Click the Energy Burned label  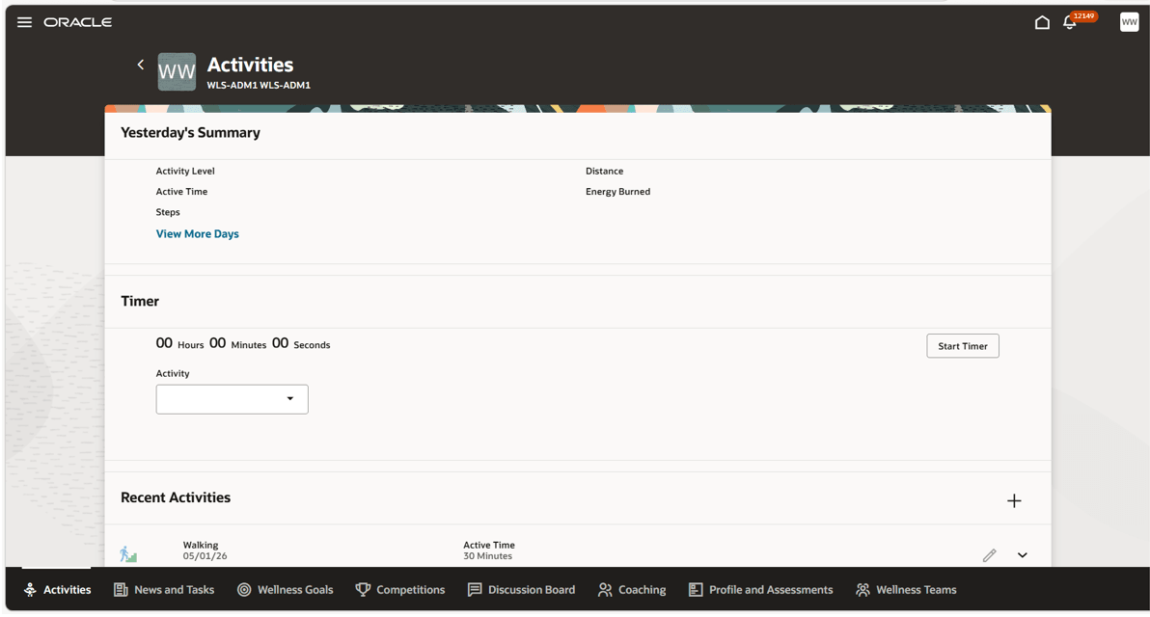coord(617,191)
